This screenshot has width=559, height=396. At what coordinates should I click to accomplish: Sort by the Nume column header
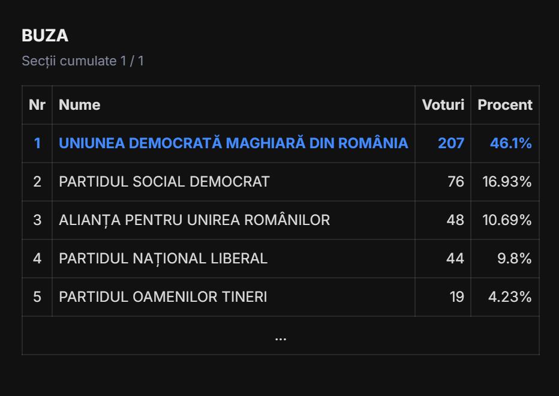point(80,105)
